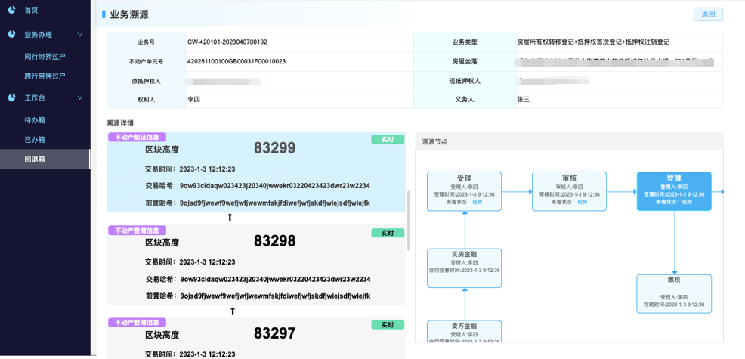Screen dimensions: 745x359
Task: Click up arrow between blocks 83298 and 83297
Action: tap(233, 311)
